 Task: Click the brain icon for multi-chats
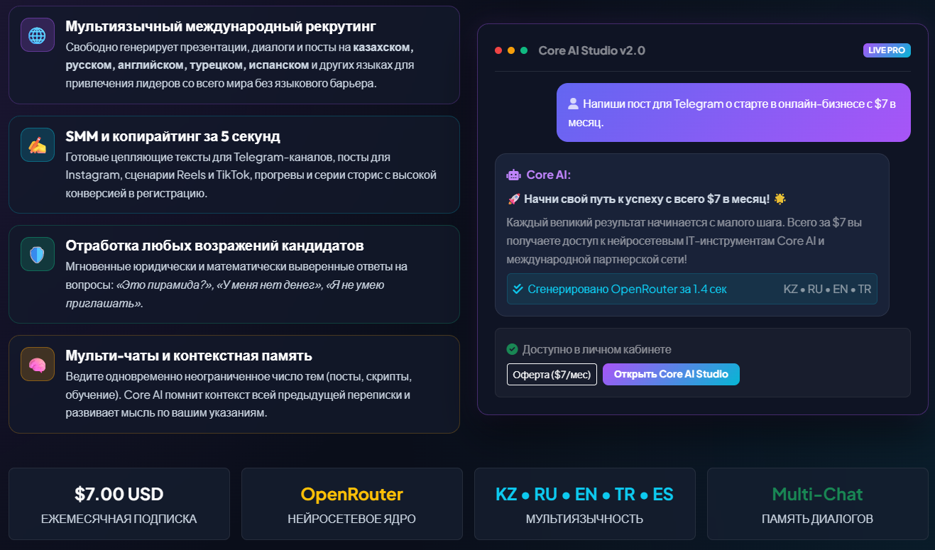pos(38,364)
